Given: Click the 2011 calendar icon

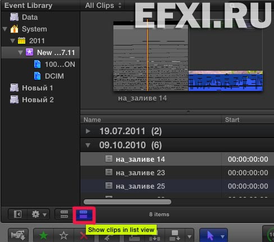Looking at the screenshot, I should coord(21,40).
